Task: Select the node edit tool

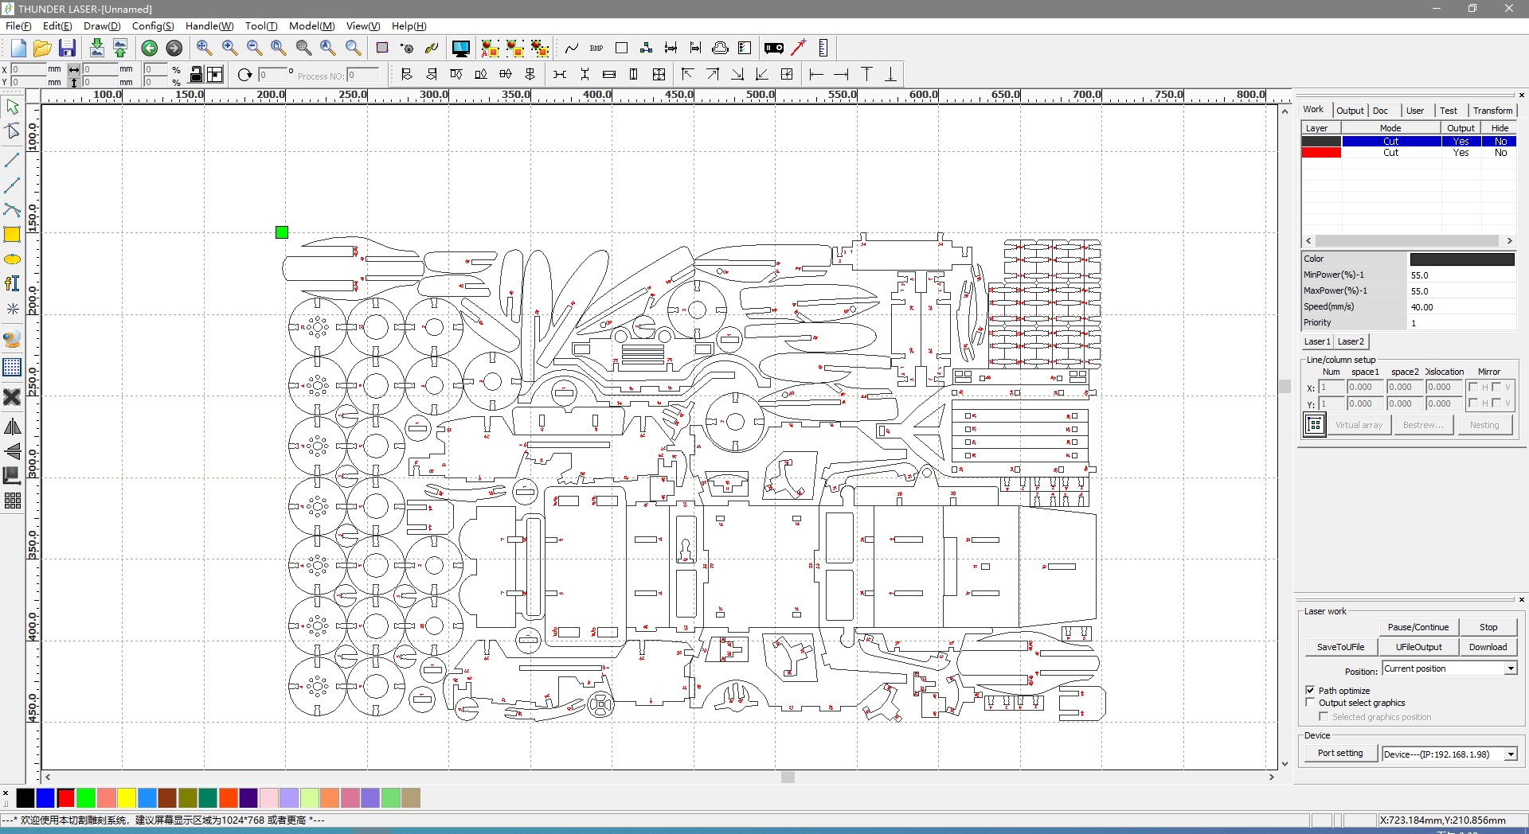Action: (x=13, y=131)
